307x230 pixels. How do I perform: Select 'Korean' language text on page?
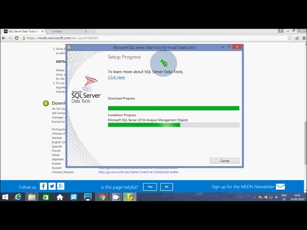coord(57,163)
